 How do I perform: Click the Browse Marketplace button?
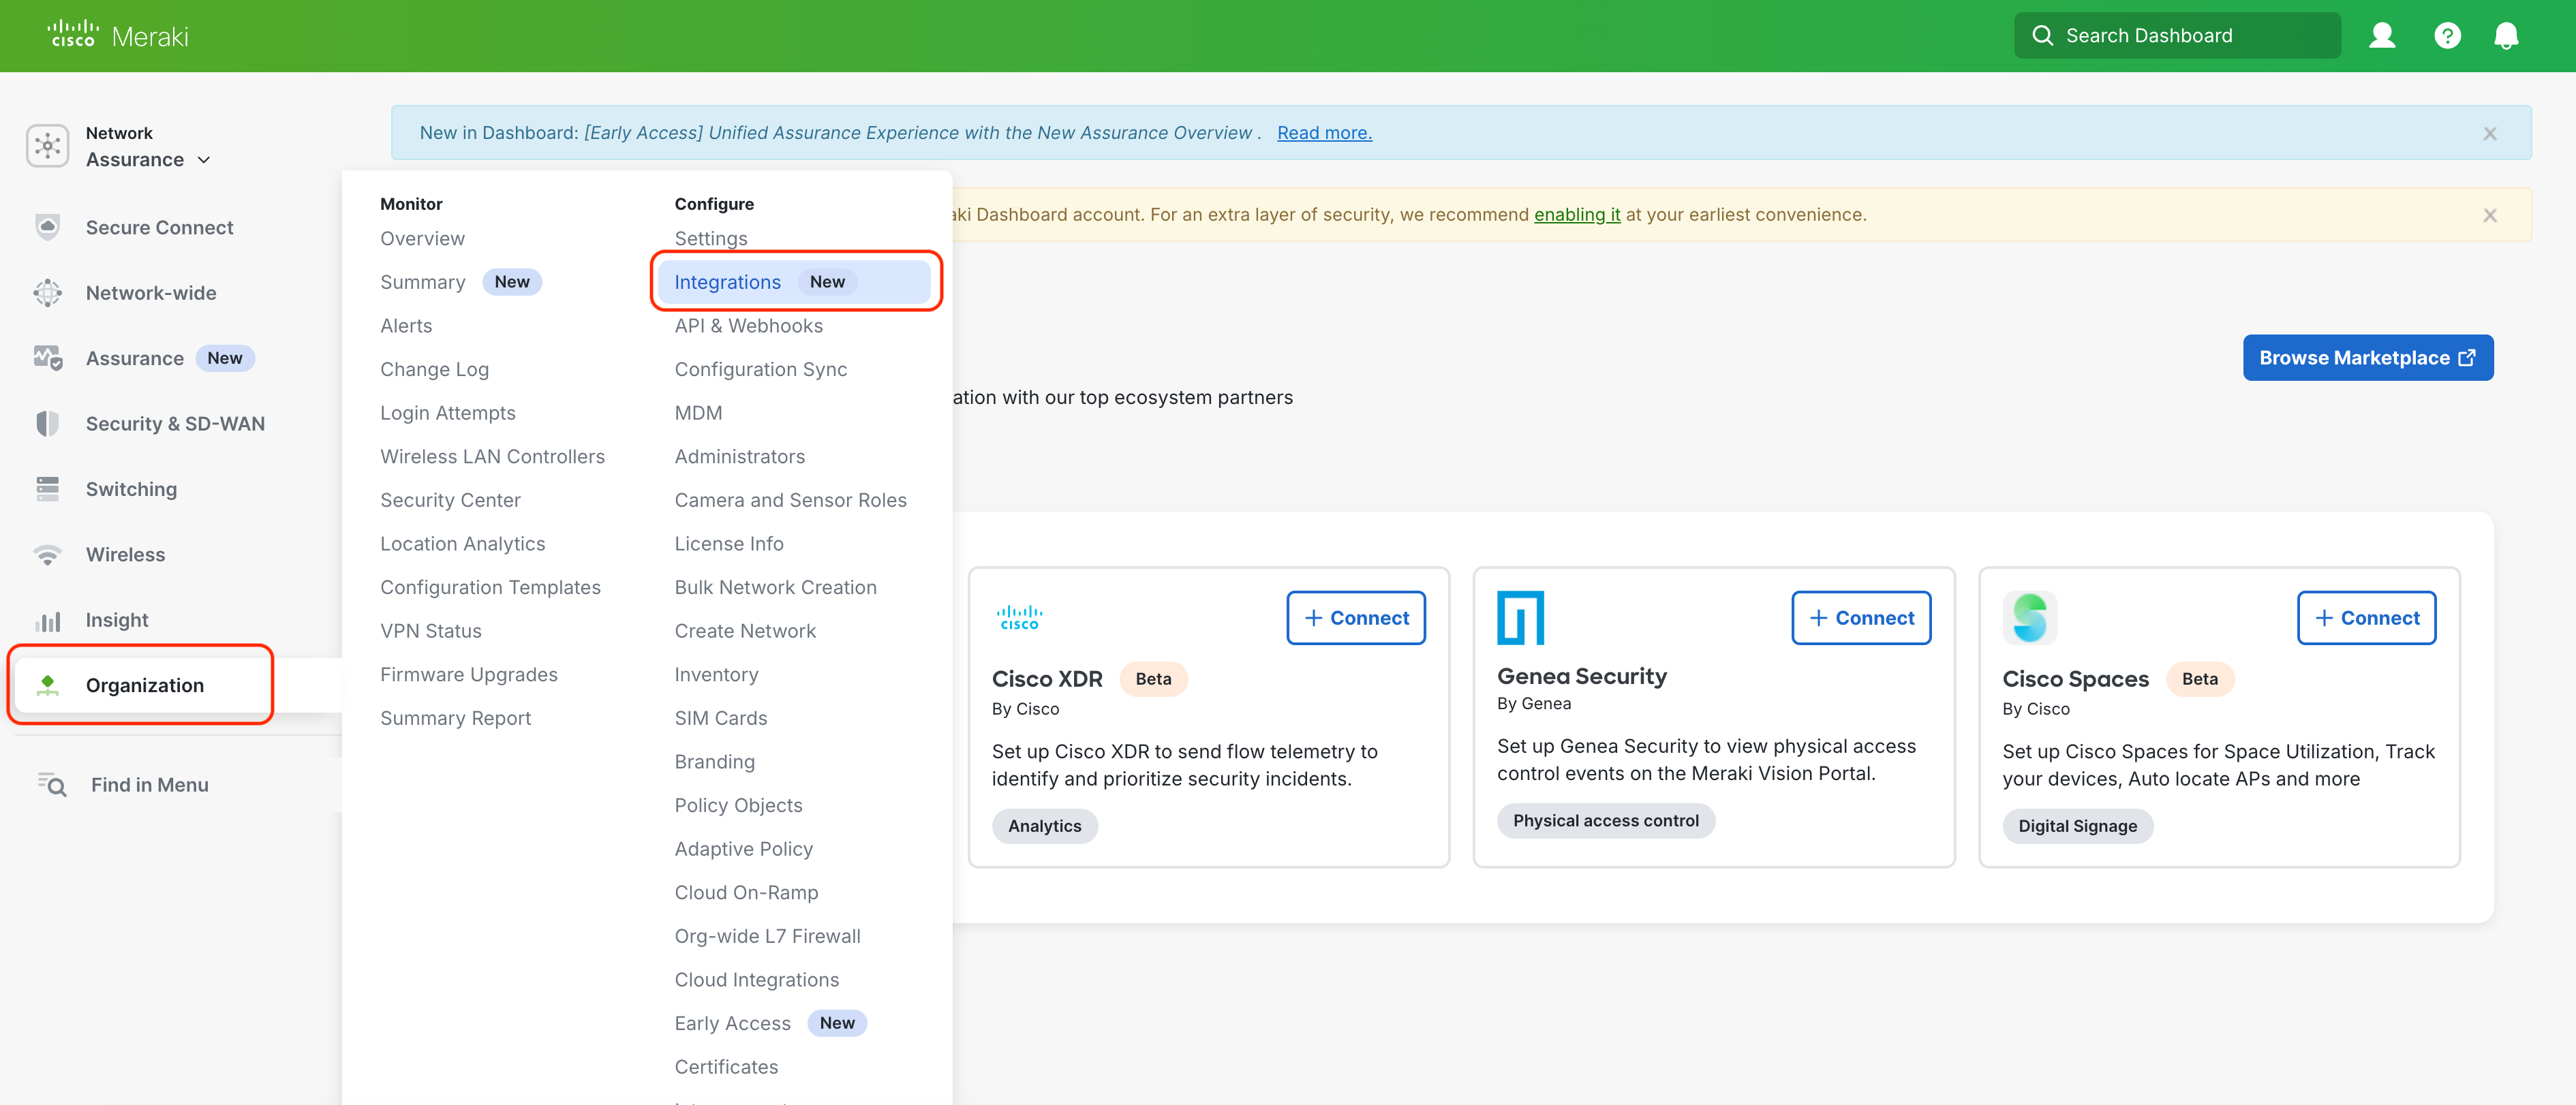2367,358
